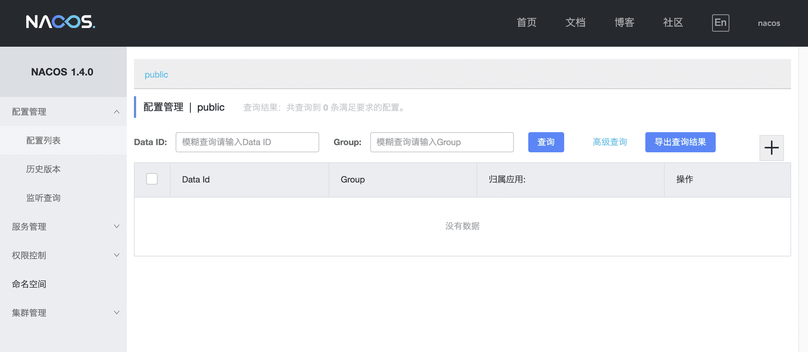The width and height of the screenshot is (808, 352).
Task: Switch language with the En icon
Action: [x=720, y=23]
